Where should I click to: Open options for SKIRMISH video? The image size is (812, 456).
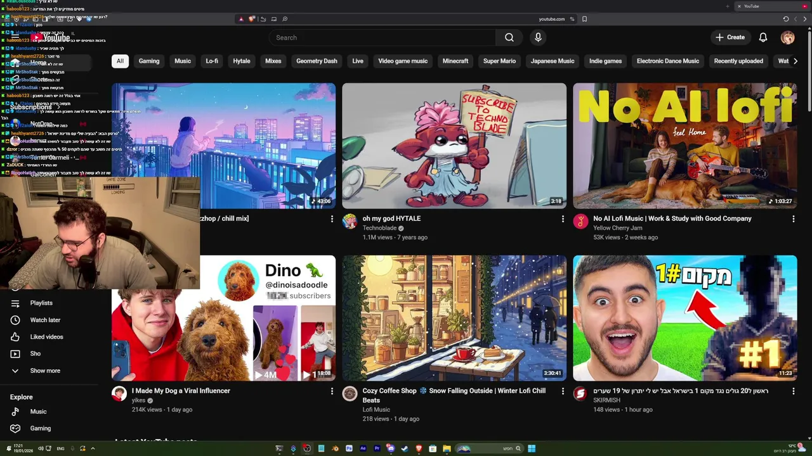[x=794, y=391]
